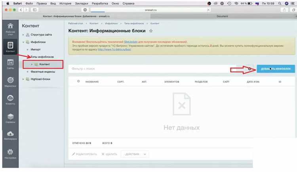Open the Сервисы layers icon section

(10, 118)
